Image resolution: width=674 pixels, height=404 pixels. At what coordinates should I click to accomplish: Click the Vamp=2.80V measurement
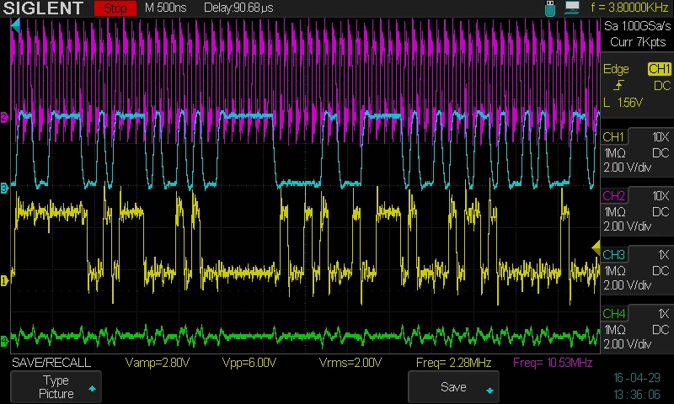click(x=158, y=363)
